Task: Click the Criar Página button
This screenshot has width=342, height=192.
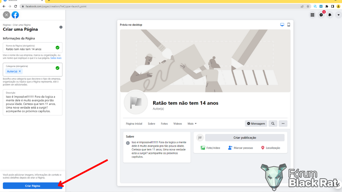Action: (32, 186)
